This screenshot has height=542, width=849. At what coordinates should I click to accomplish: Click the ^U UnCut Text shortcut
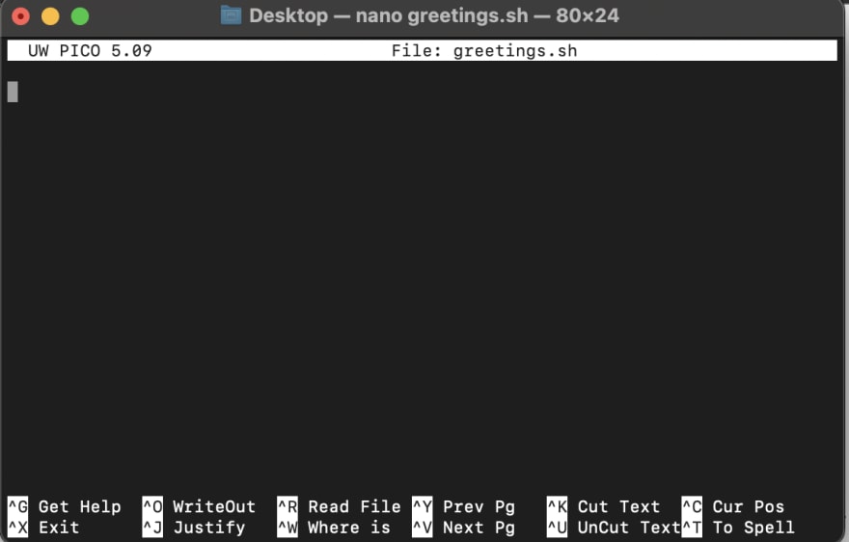pyautogui.click(x=614, y=528)
